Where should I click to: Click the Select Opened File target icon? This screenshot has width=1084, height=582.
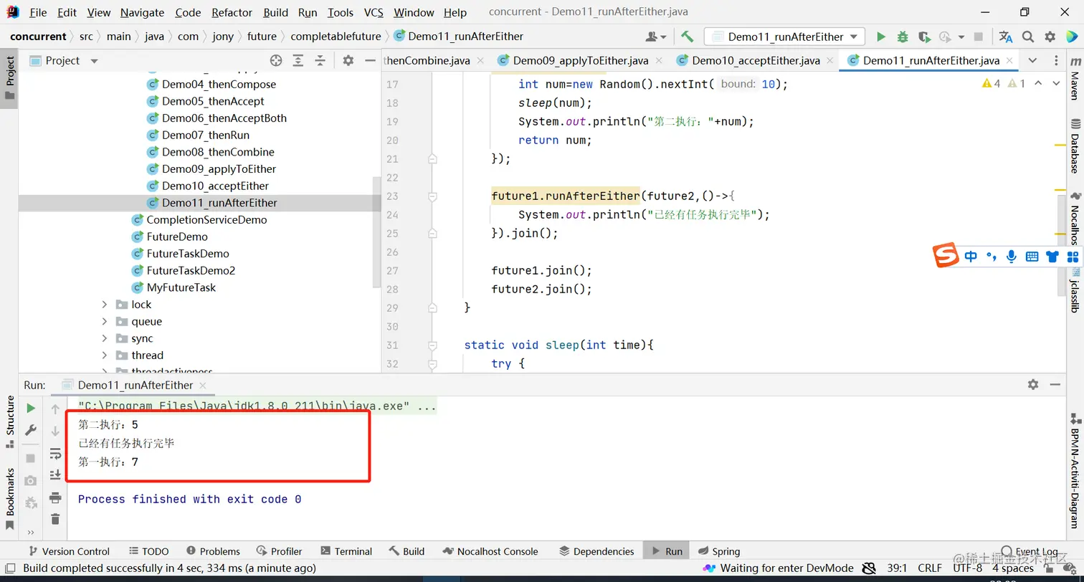[276, 61]
